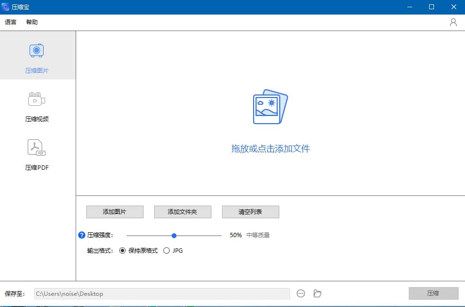Clear the list with 清空列表
The image size is (465, 307).
pyautogui.click(x=250, y=212)
